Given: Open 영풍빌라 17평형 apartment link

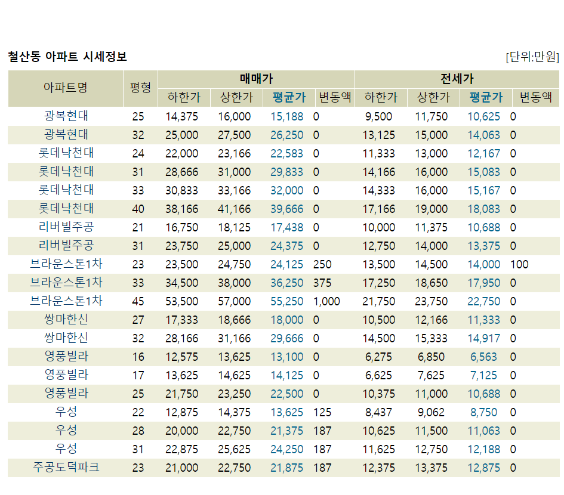Looking at the screenshot, I should click(66, 375).
